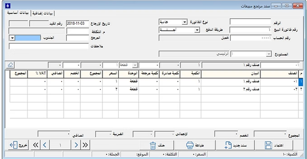
Task: Go to the last record with double-right arrow
Action: click(85, 145)
